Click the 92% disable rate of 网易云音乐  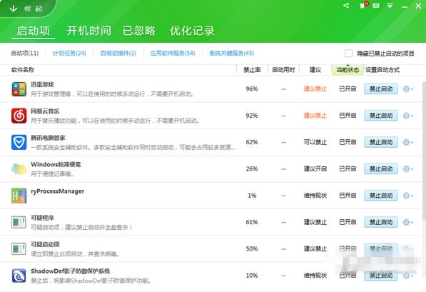(x=252, y=116)
